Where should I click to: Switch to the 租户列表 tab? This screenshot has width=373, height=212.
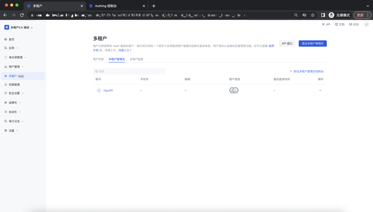click(98, 59)
